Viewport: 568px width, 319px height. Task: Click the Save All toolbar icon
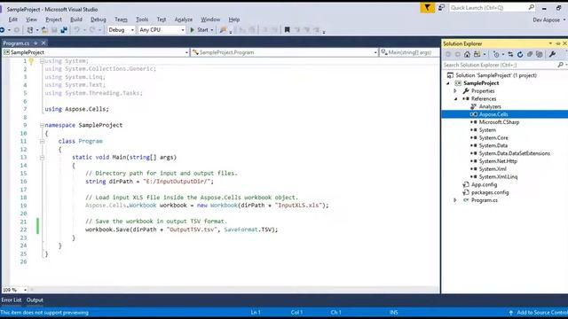pyautogui.click(x=64, y=30)
